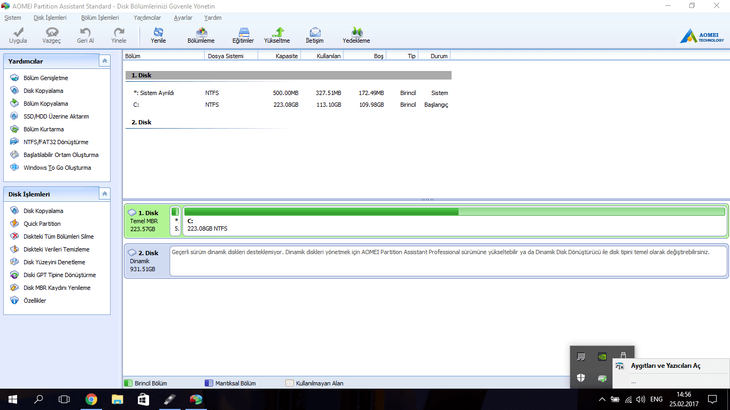Sort by the Kapasite column header
The height and width of the screenshot is (410, 730).
(x=279, y=56)
